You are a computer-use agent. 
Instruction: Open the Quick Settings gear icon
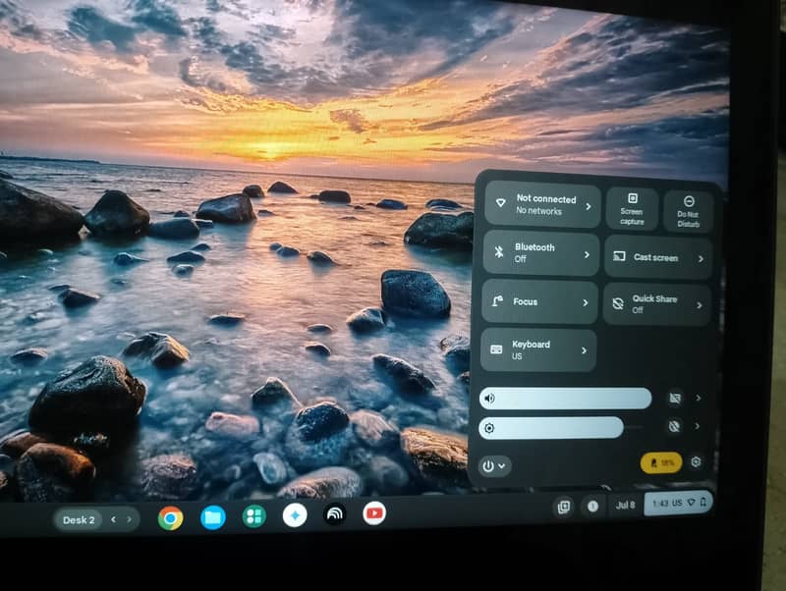[x=696, y=461]
